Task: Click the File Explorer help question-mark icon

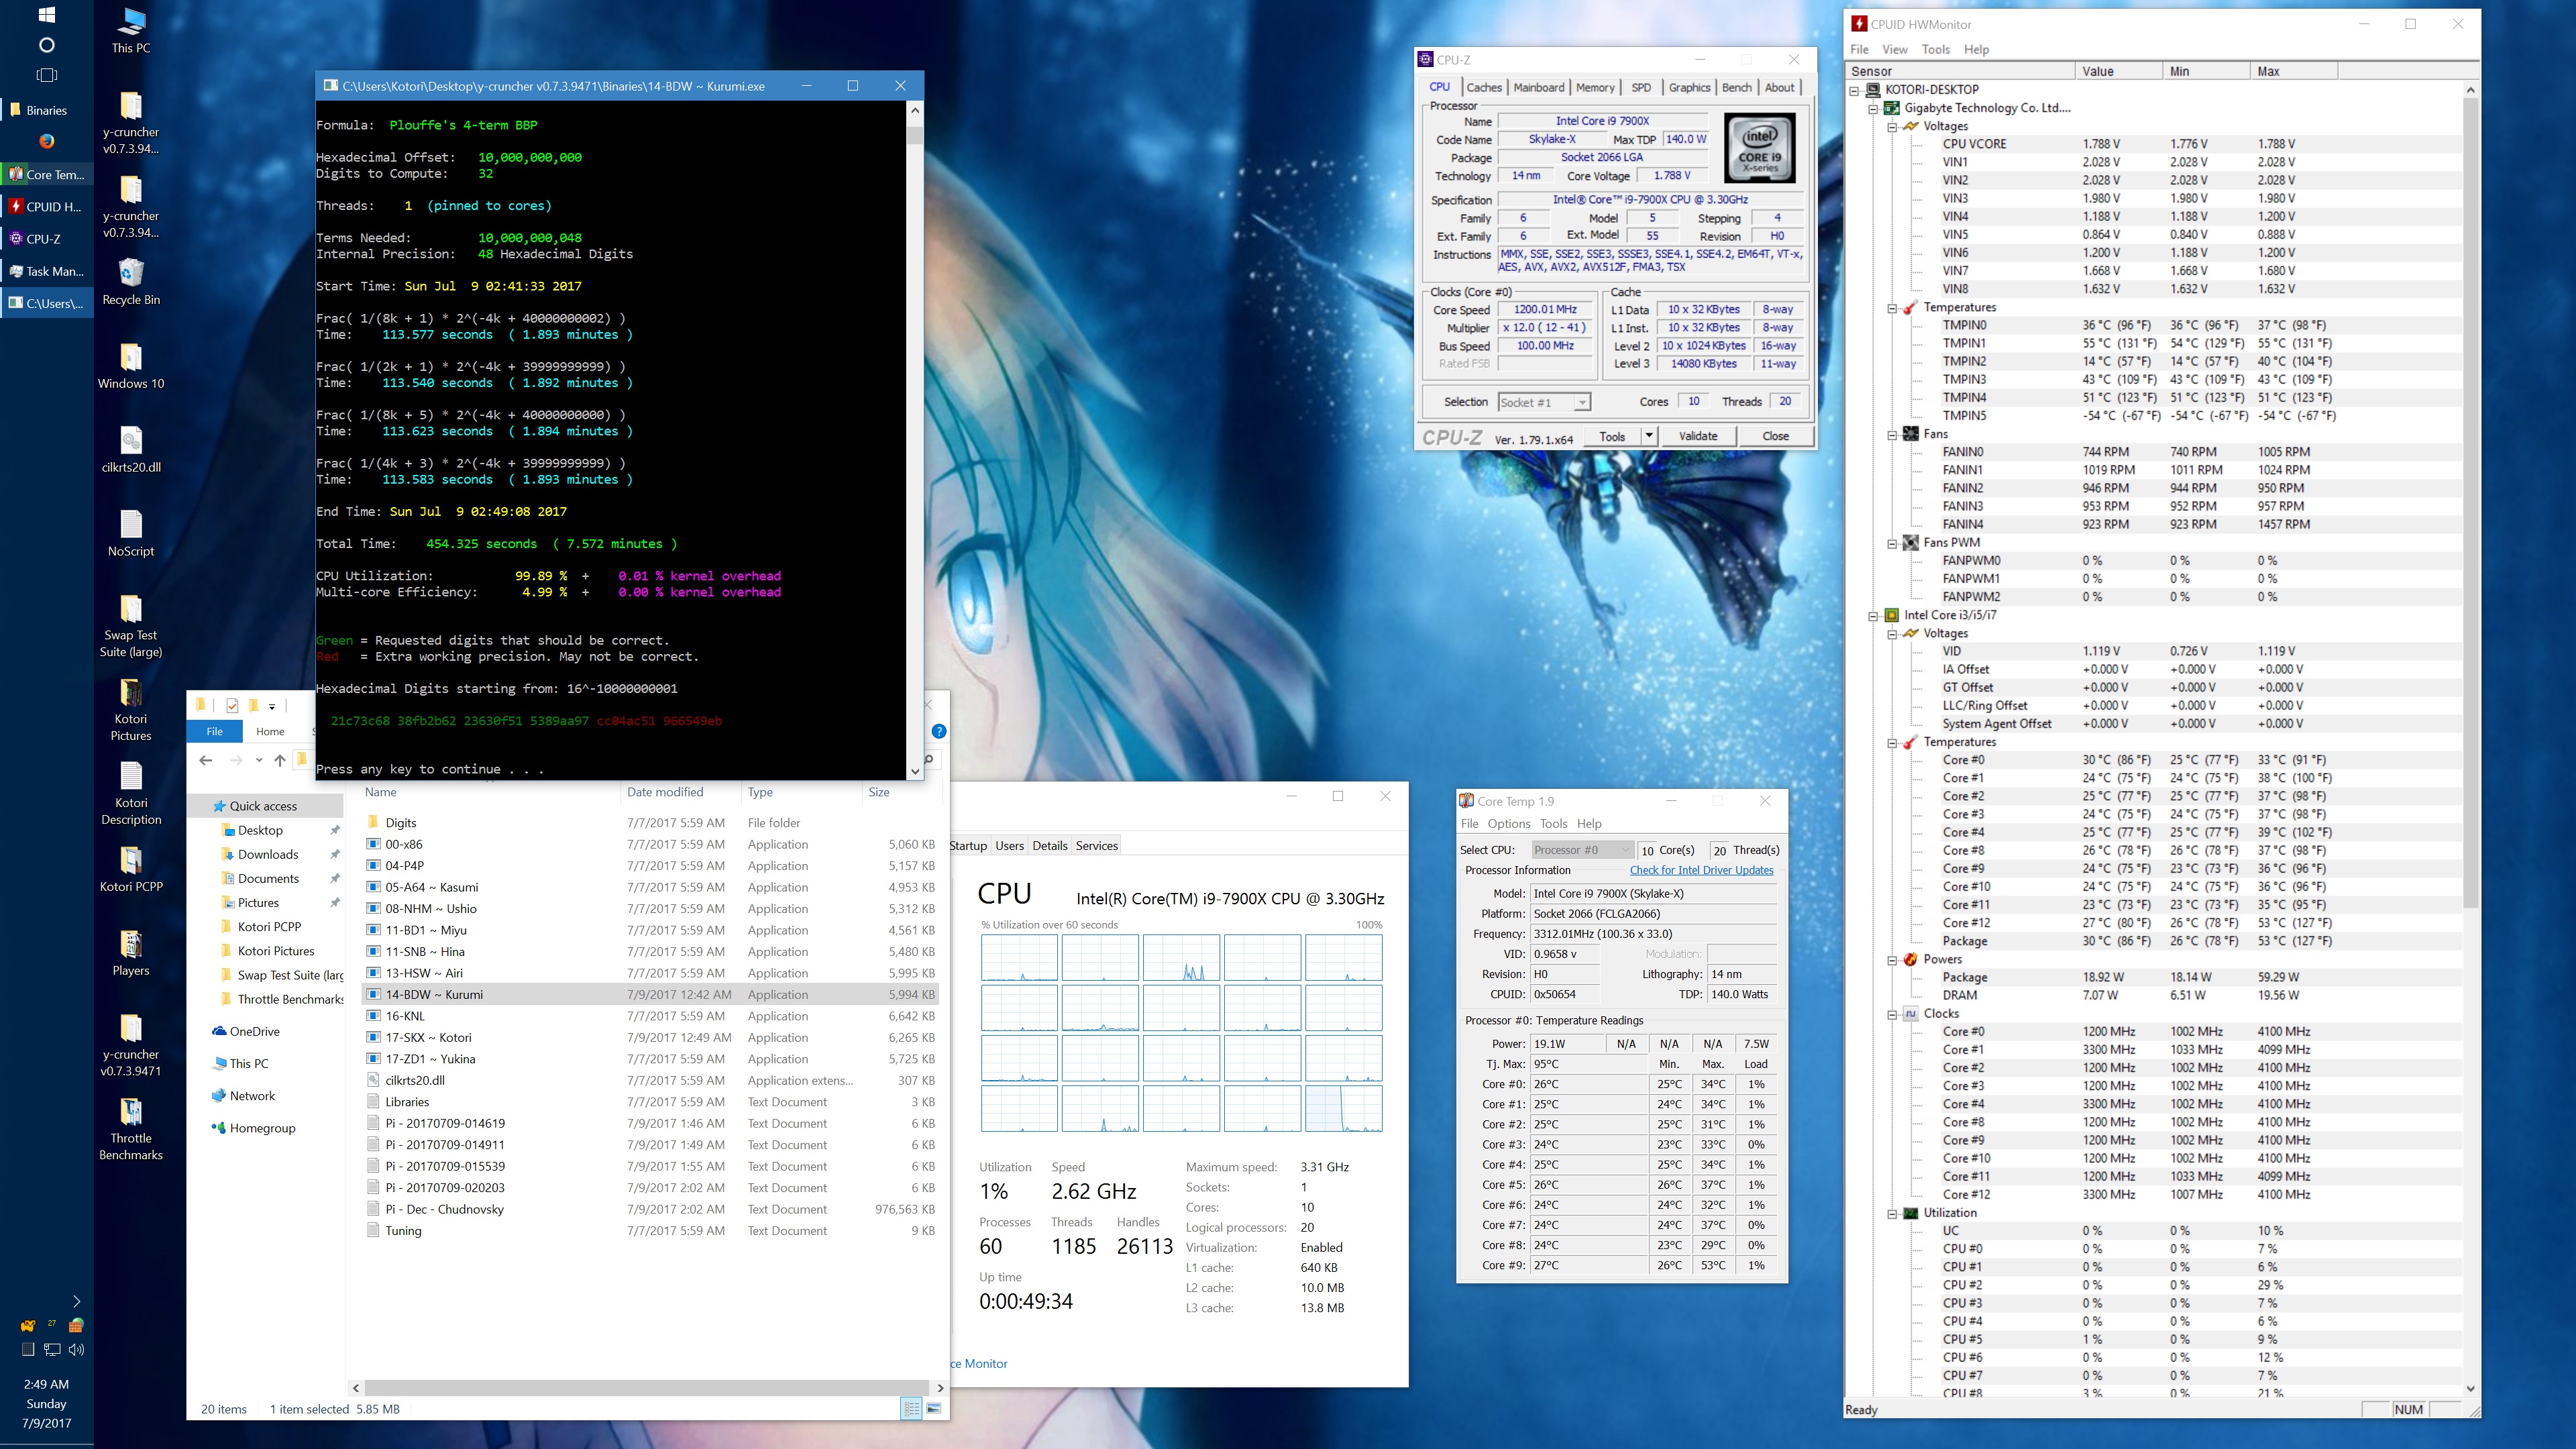Action: (x=938, y=731)
